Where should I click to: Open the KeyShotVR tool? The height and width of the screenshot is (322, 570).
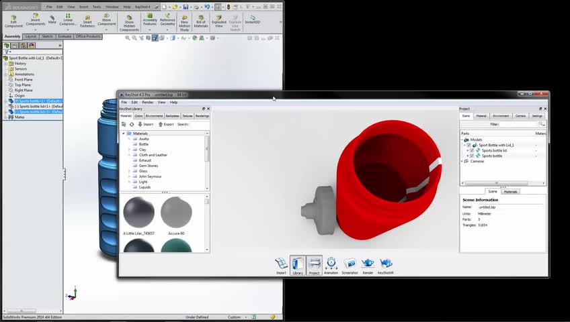coord(386,266)
